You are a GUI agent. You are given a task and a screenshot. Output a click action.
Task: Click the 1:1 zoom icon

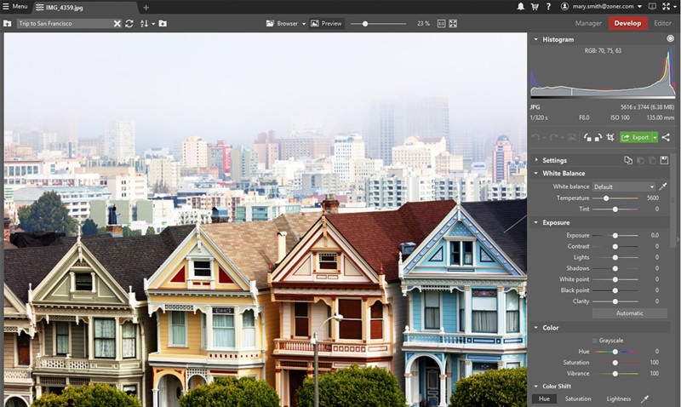pyautogui.click(x=441, y=24)
